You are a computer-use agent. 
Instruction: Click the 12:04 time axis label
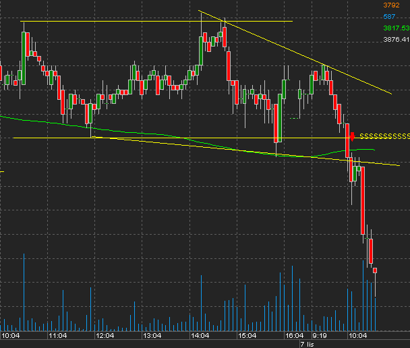point(105,335)
